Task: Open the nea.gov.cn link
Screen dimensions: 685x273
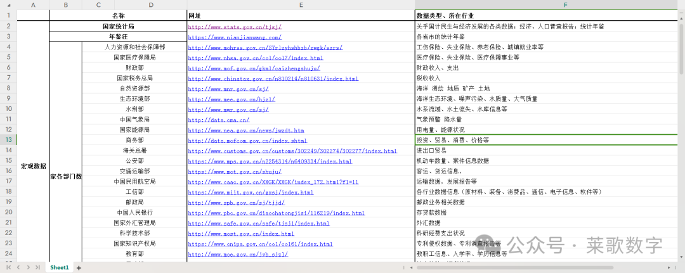Action: coord(246,130)
